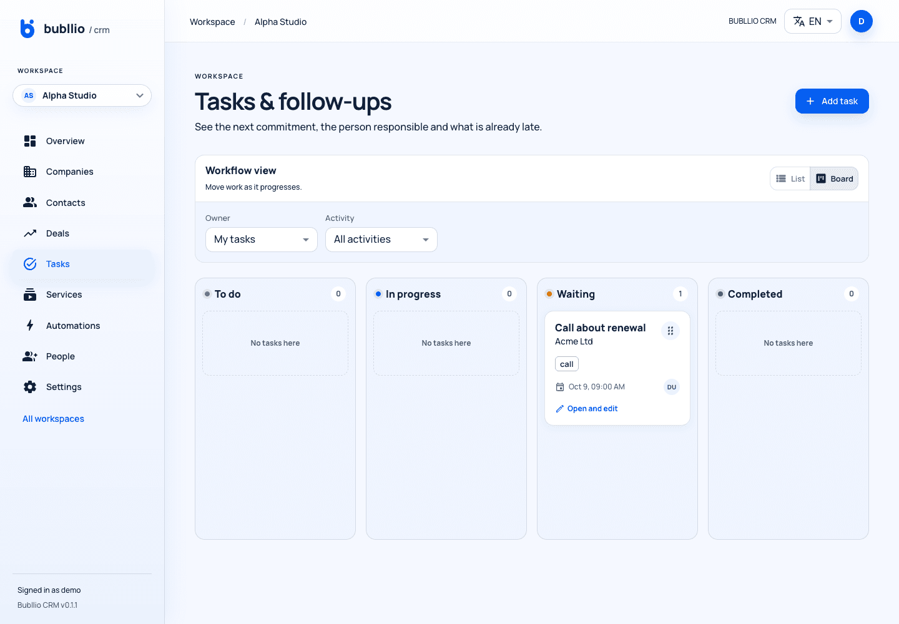Open the Activity dropdown showing All activities
This screenshot has height=624, width=899.
point(381,240)
